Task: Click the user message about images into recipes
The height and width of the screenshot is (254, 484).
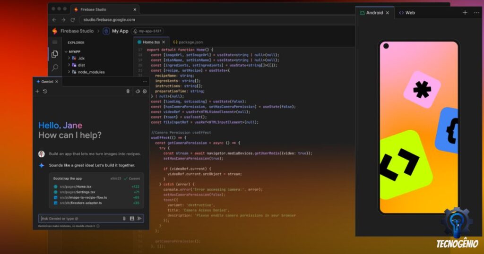Action: 95,154
